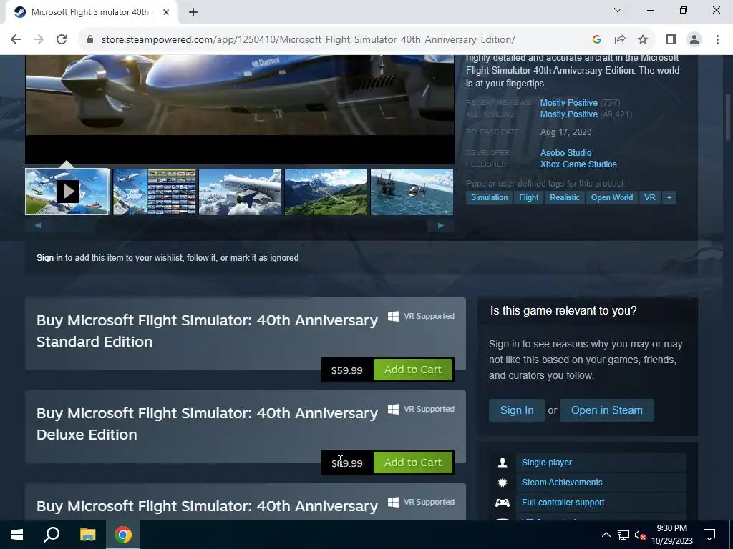Screen dimensions: 733x549
Task: Select the oil rig ocean thumbnail
Action: [412, 192]
